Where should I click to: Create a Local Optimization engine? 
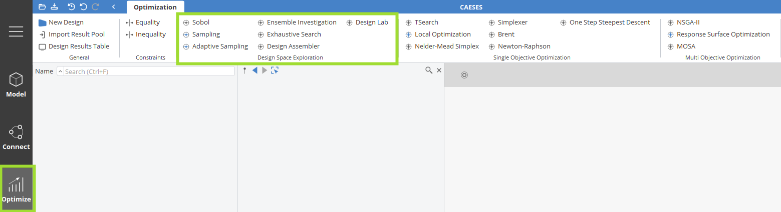coord(438,34)
